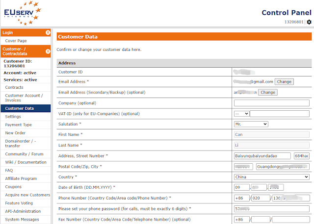Click the settings gear icon near customer number
This screenshot has width=314, height=224.
coord(309,22)
